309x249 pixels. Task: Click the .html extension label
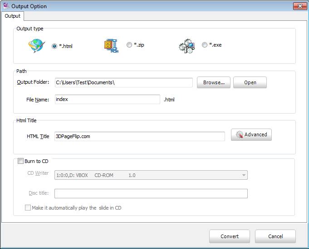tap(169, 100)
